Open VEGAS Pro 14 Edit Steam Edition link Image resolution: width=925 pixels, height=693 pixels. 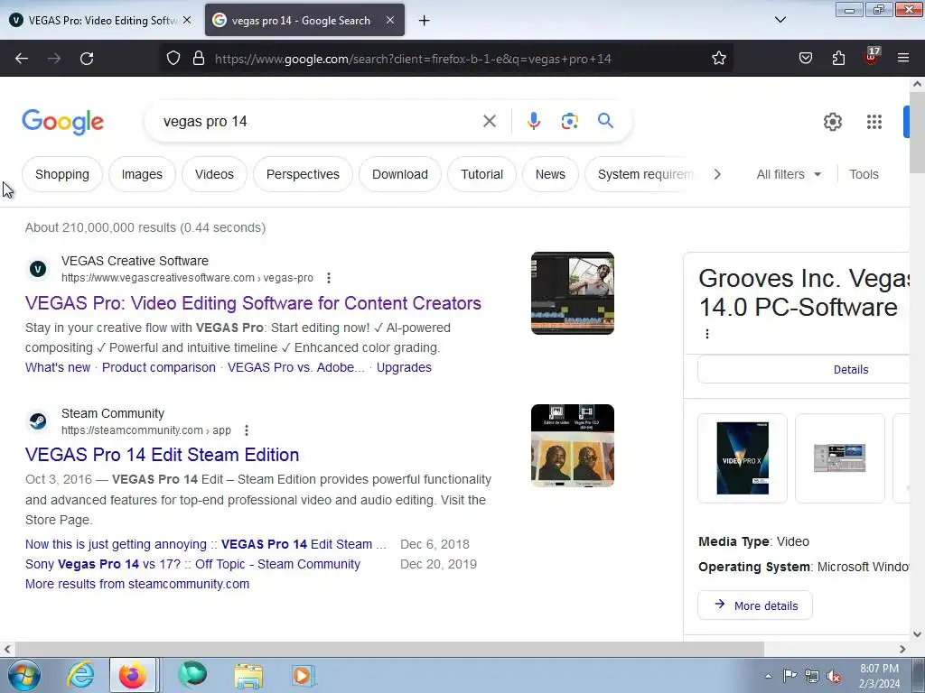[x=163, y=455]
